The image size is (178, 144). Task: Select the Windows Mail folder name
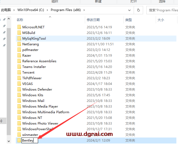[x=33, y=101]
